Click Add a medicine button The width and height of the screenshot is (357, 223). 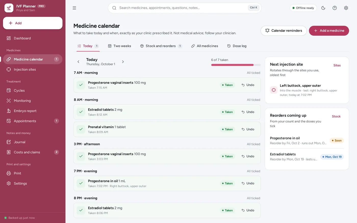tap(329, 31)
